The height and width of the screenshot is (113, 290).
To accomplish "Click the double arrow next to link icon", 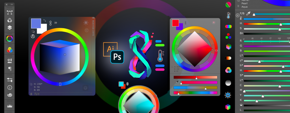I will [56, 23].
